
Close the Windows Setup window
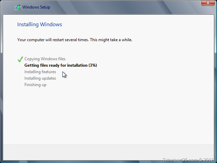(x=208, y=3)
